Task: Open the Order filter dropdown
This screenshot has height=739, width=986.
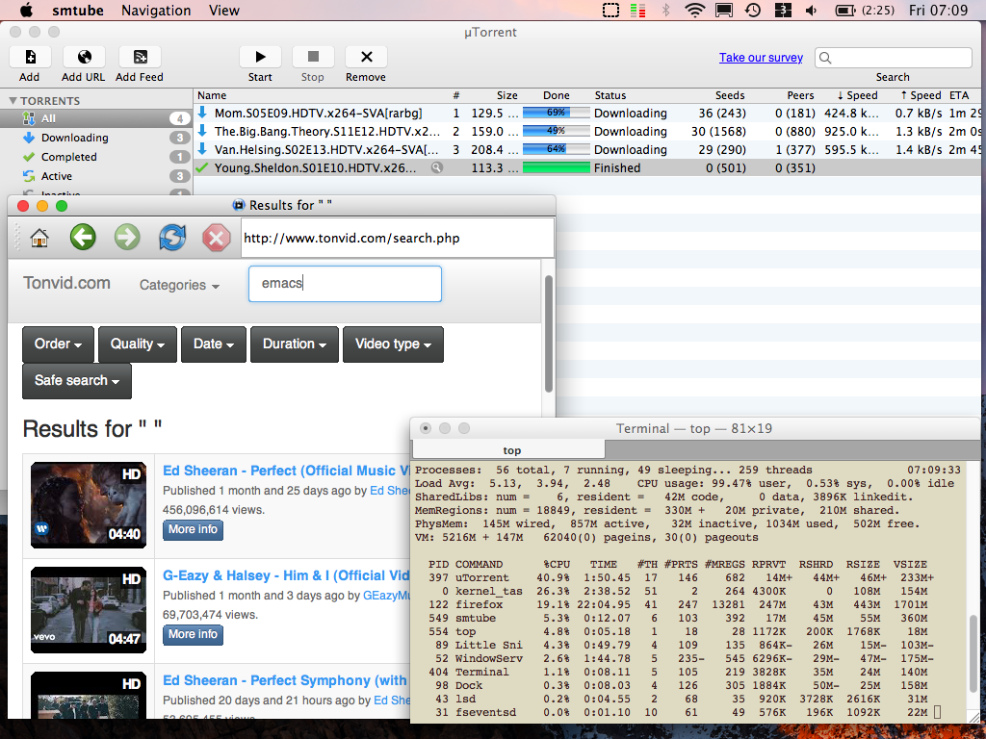Action: [x=58, y=344]
